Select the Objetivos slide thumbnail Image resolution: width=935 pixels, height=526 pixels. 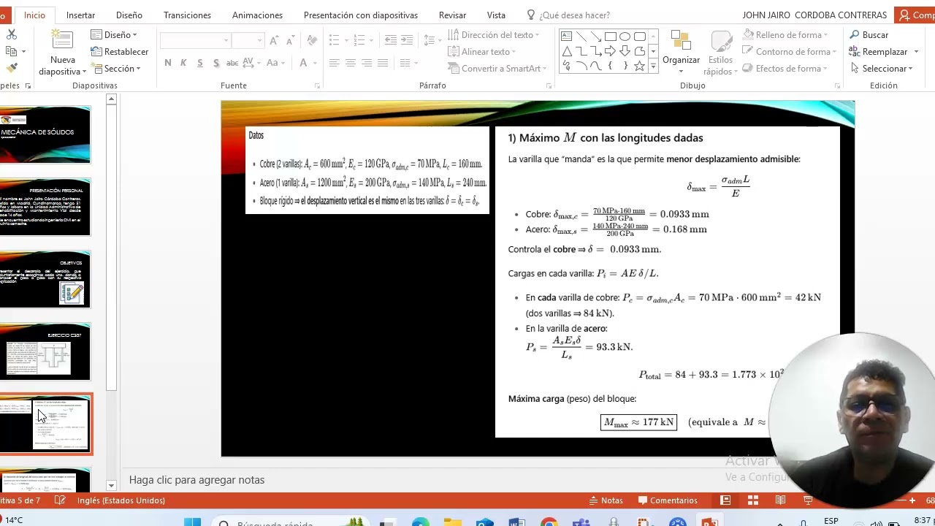(x=45, y=279)
